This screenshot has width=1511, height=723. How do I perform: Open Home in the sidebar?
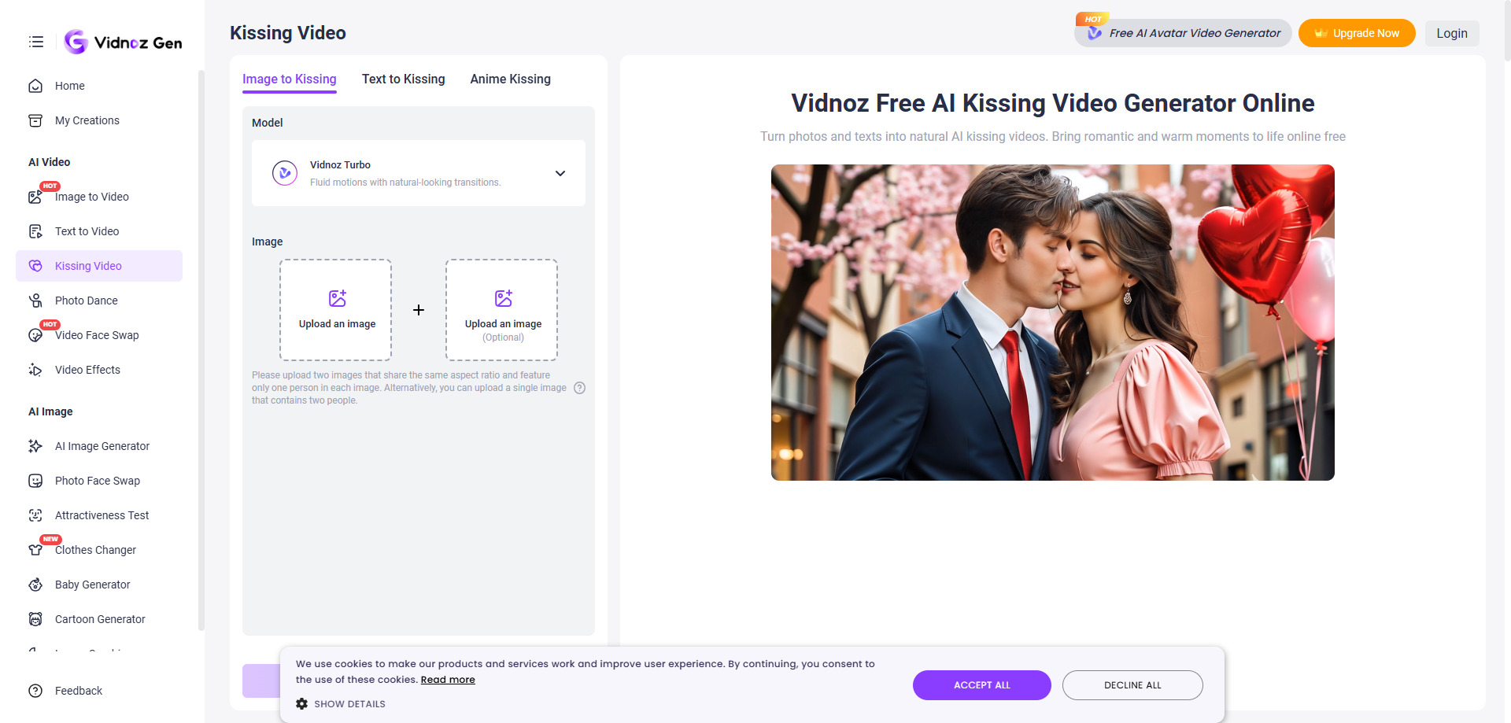[x=99, y=86]
